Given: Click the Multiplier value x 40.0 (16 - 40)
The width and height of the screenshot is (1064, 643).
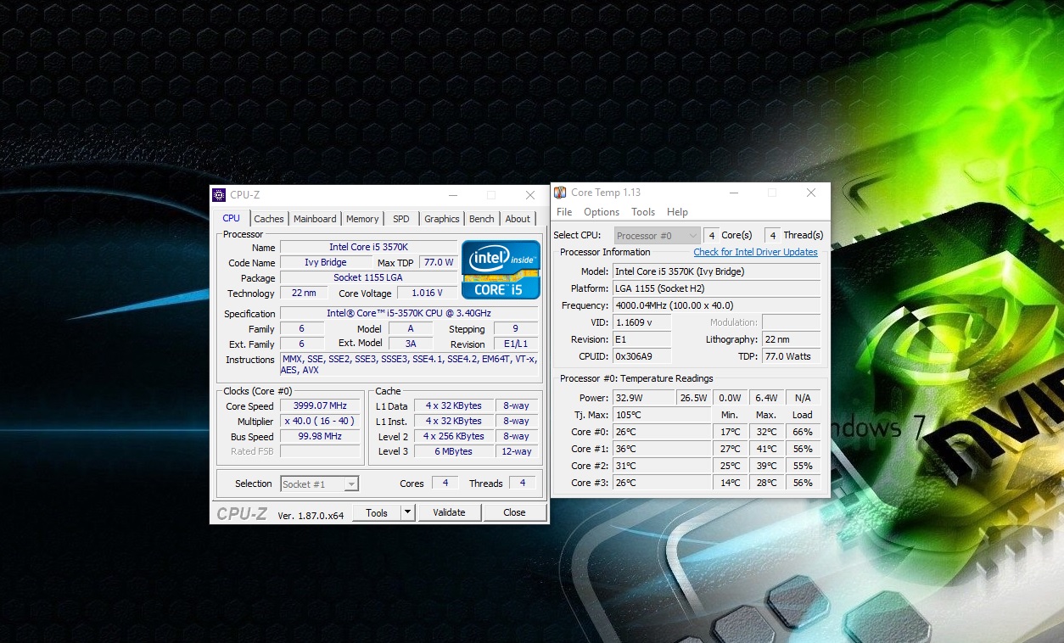Looking at the screenshot, I should coord(320,421).
